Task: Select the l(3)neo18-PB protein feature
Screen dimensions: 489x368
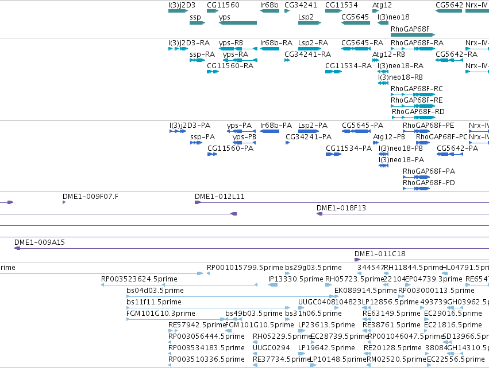Action: [383, 154]
